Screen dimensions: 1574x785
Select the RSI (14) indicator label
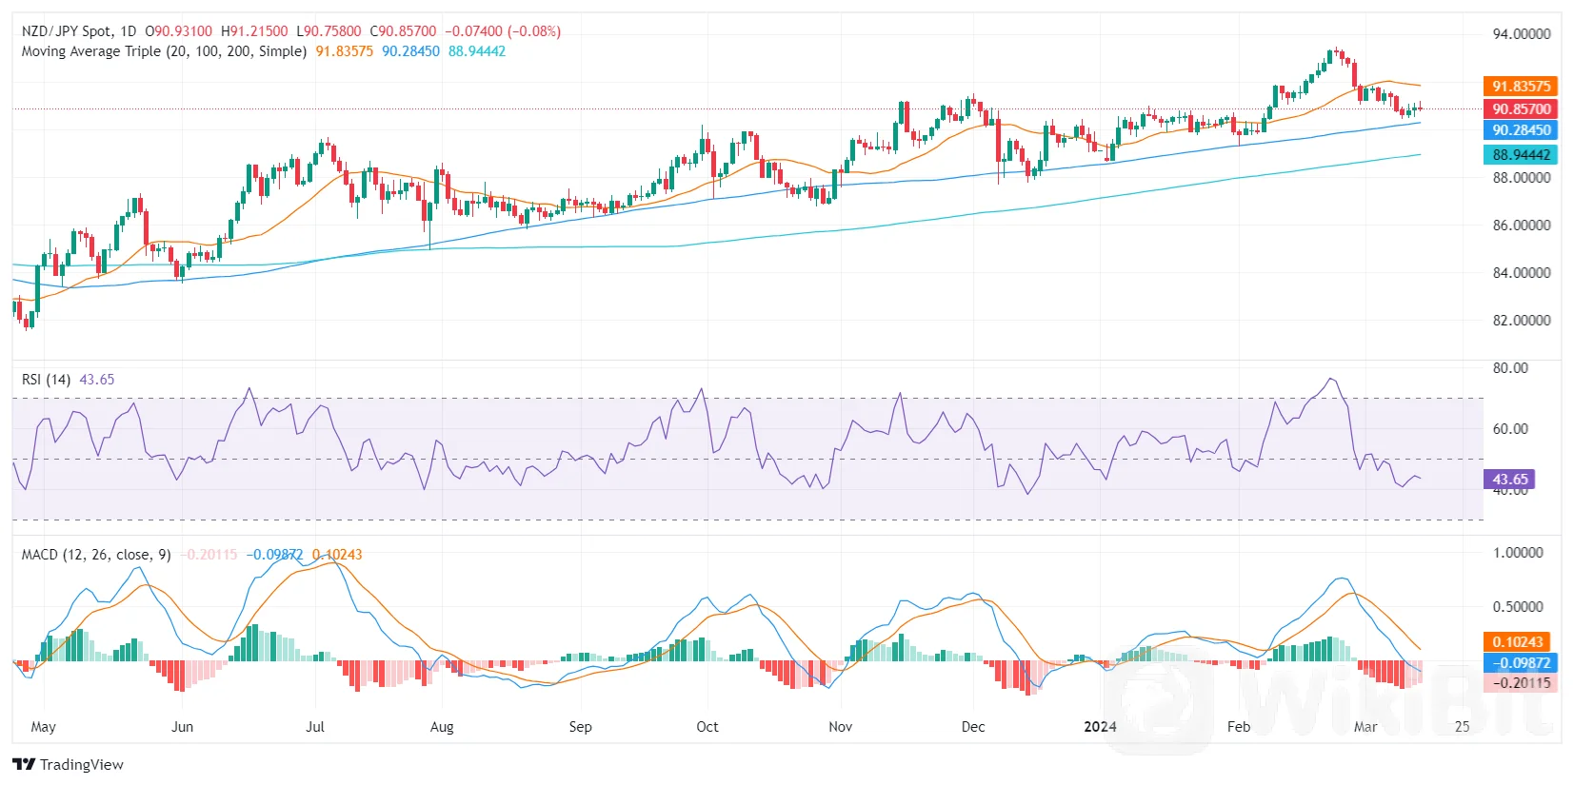pyautogui.click(x=46, y=380)
